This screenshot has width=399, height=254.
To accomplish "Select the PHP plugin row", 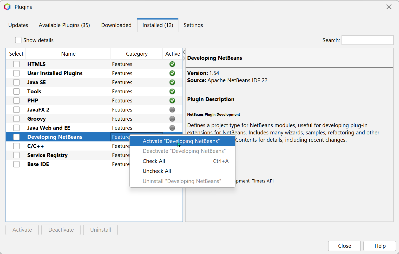I will pos(94,101).
